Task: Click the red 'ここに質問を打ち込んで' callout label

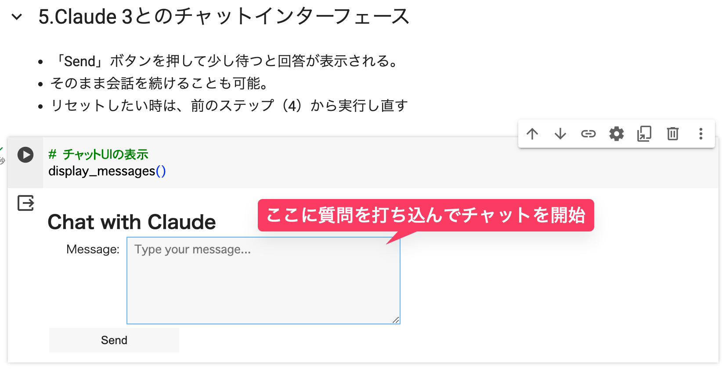Action: tap(426, 215)
